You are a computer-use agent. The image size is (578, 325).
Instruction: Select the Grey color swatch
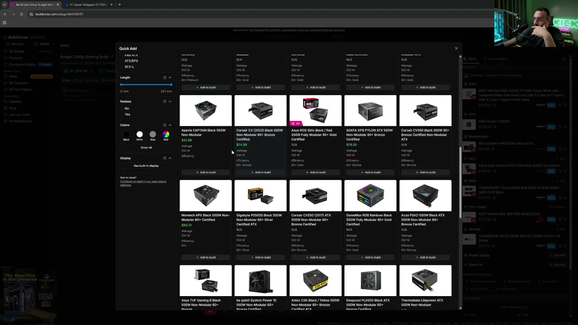coord(153,134)
